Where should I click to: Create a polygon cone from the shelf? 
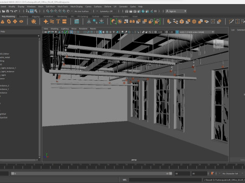pos(3,21)
